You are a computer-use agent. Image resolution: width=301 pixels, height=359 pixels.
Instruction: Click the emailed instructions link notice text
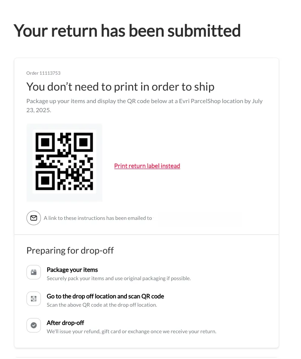click(x=98, y=218)
